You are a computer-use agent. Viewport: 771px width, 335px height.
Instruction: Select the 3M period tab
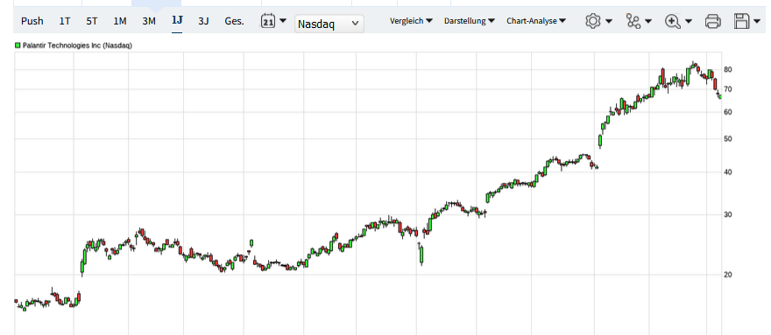pos(149,21)
